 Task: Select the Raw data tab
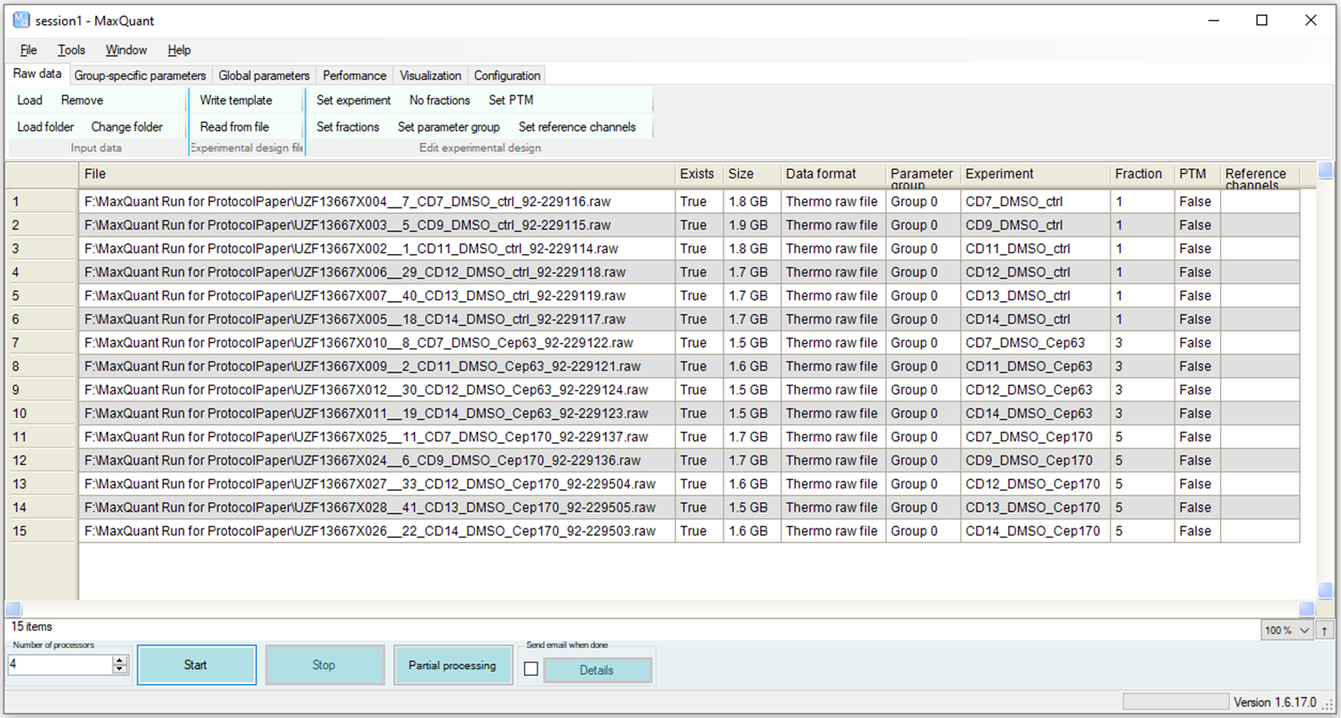(37, 74)
